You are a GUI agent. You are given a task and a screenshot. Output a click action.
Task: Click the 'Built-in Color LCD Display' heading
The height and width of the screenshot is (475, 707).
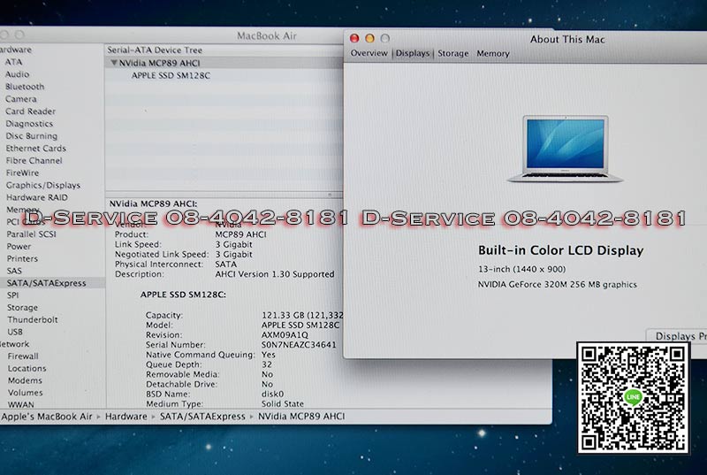[x=560, y=251]
